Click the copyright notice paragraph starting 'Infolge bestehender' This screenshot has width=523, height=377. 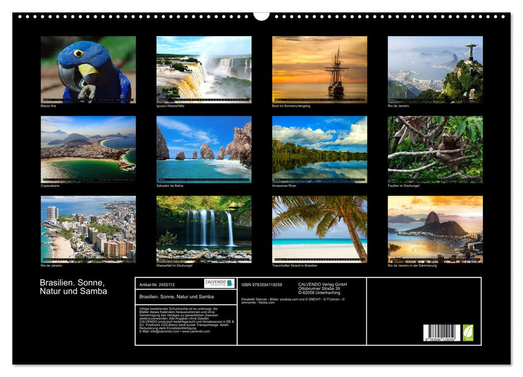[x=187, y=320]
